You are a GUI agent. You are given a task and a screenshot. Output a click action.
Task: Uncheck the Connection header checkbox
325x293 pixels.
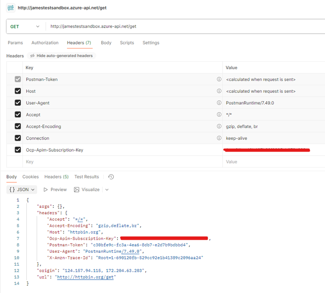18,138
